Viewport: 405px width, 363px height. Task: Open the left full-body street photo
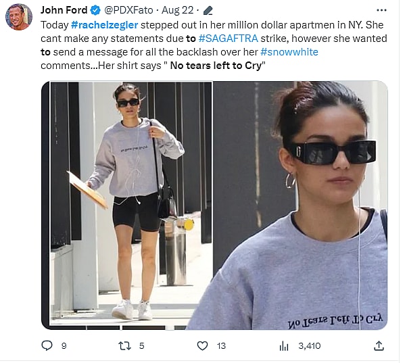130,205
